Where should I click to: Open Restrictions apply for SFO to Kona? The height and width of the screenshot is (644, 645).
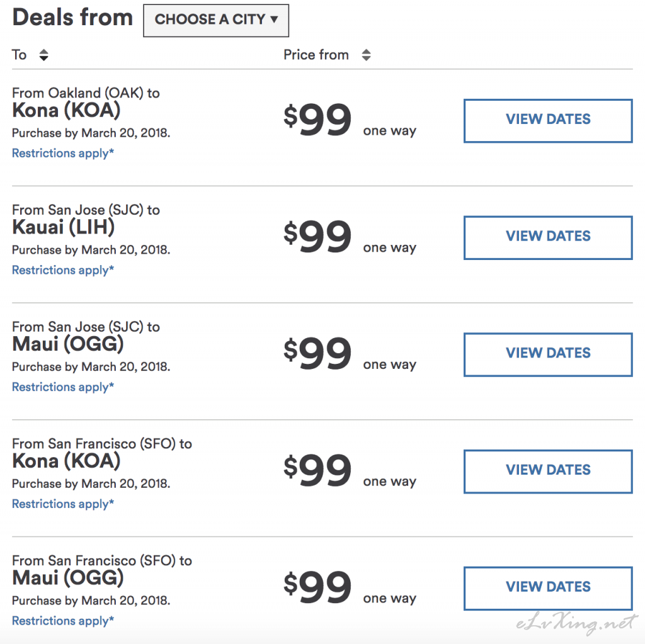point(63,504)
